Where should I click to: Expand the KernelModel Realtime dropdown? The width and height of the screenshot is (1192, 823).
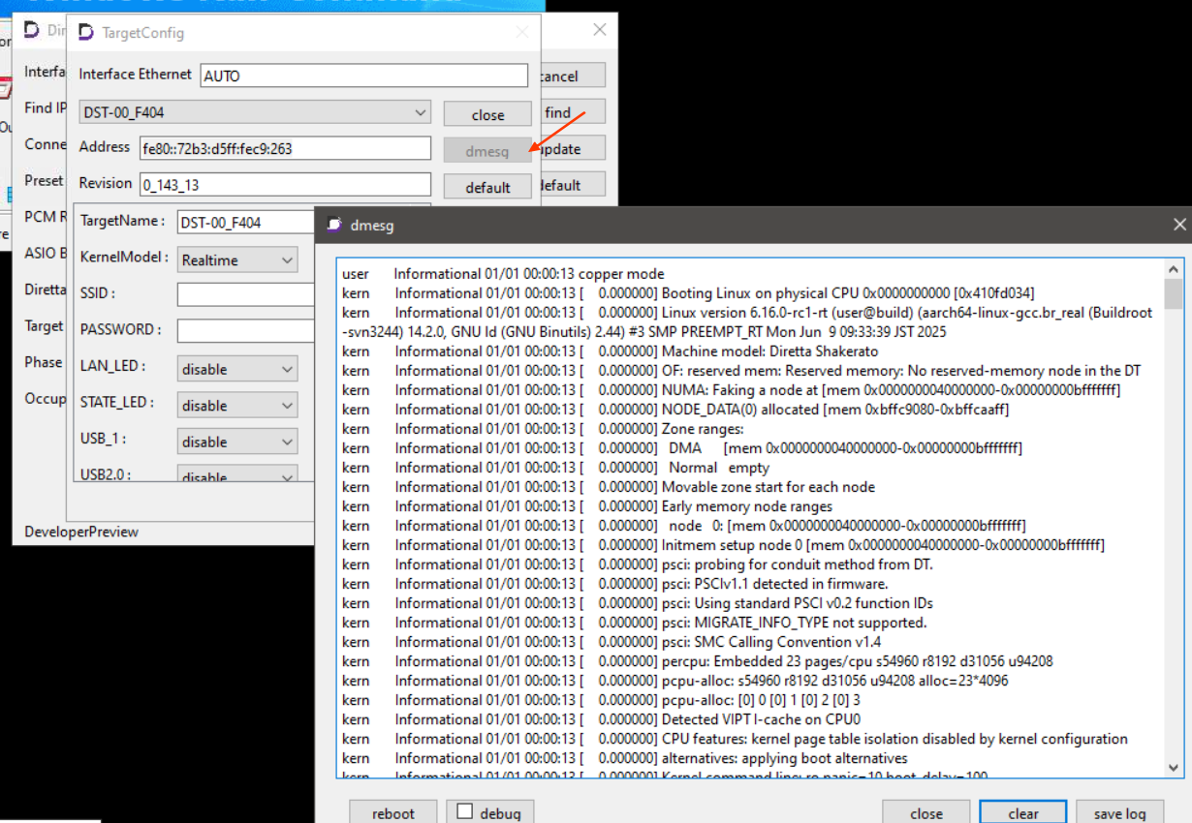(x=237, y=260)
